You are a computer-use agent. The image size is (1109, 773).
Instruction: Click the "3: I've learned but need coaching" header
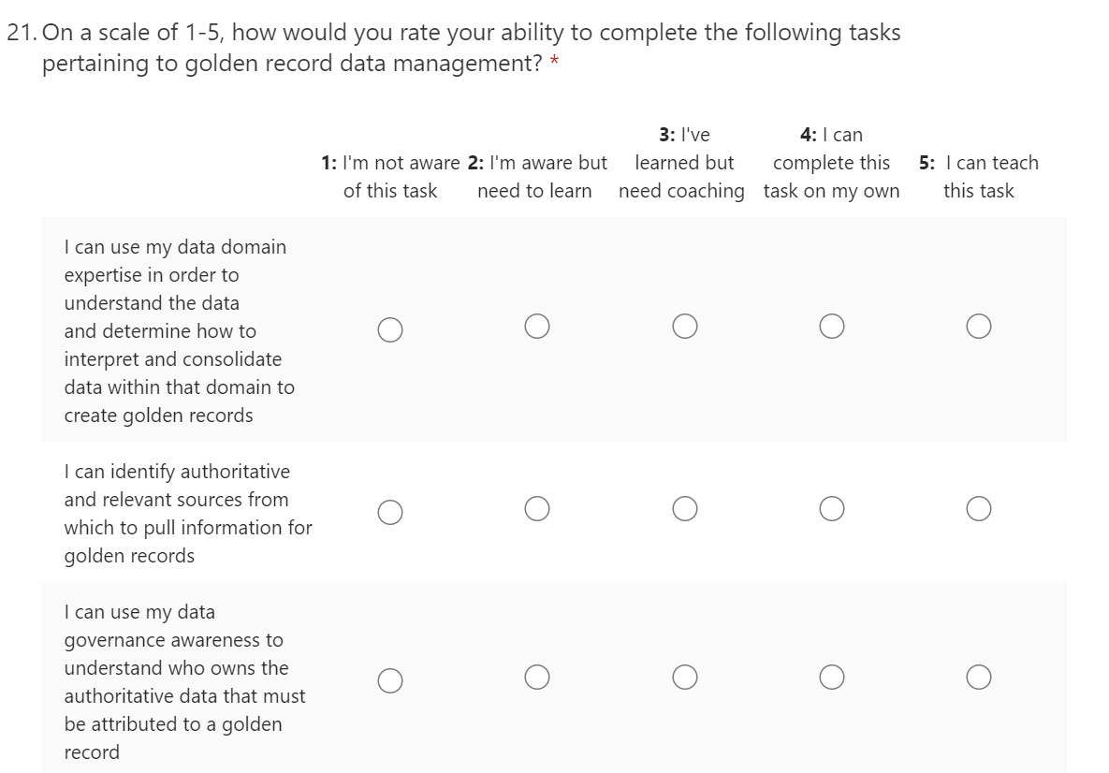click(682, 163)
